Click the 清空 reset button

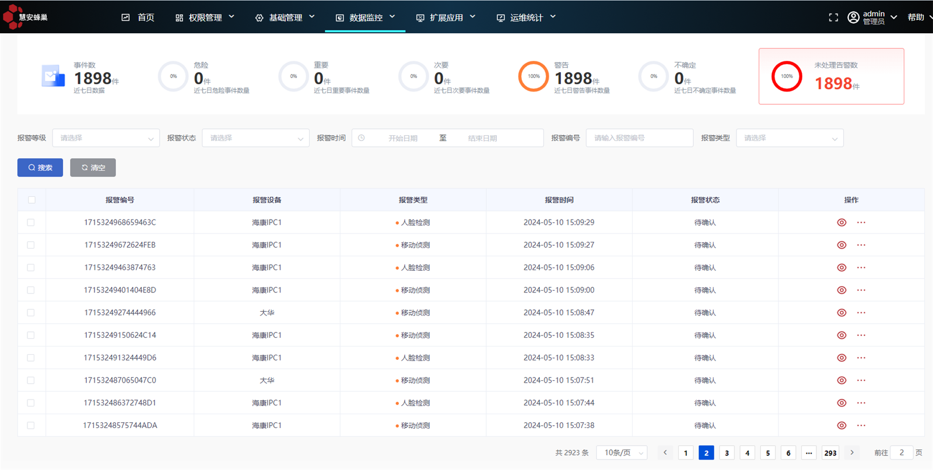[93, 168]
